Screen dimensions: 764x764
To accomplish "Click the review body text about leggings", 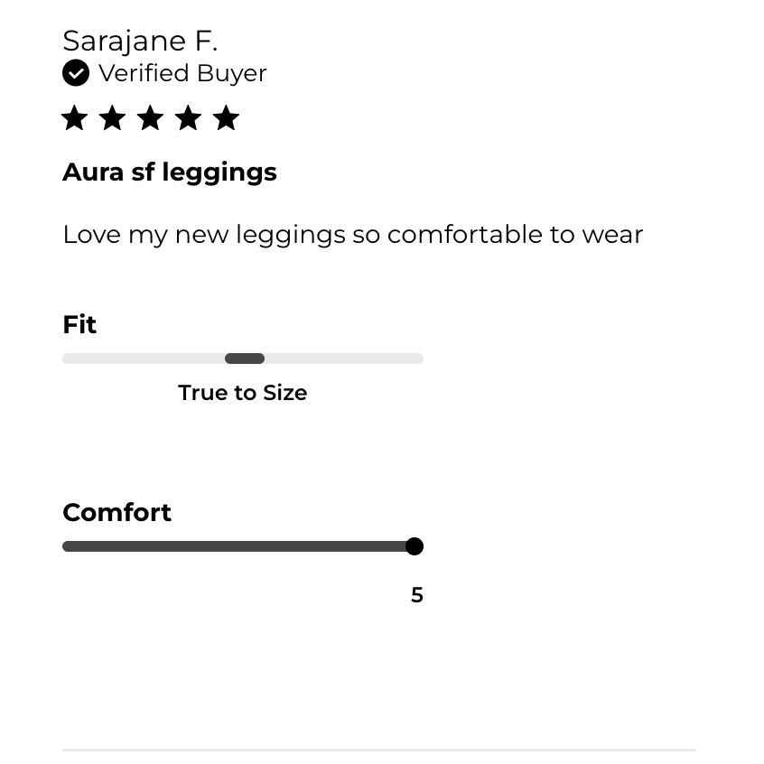I will [x=353, y=235].
